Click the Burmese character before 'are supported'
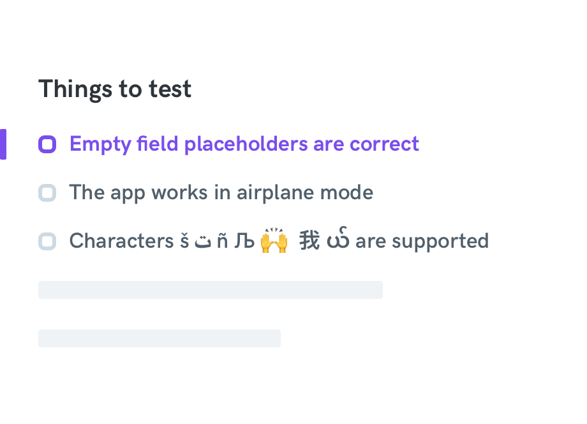 (338, 239)
